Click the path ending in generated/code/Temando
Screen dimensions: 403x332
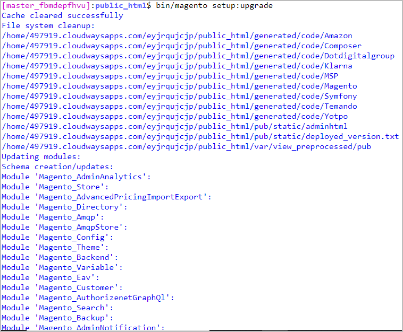[x=179, y=106]
